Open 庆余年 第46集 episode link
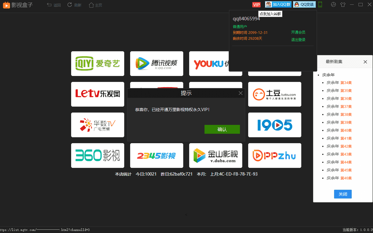Screen dimensions: 373x233 (x=339, y=178)
